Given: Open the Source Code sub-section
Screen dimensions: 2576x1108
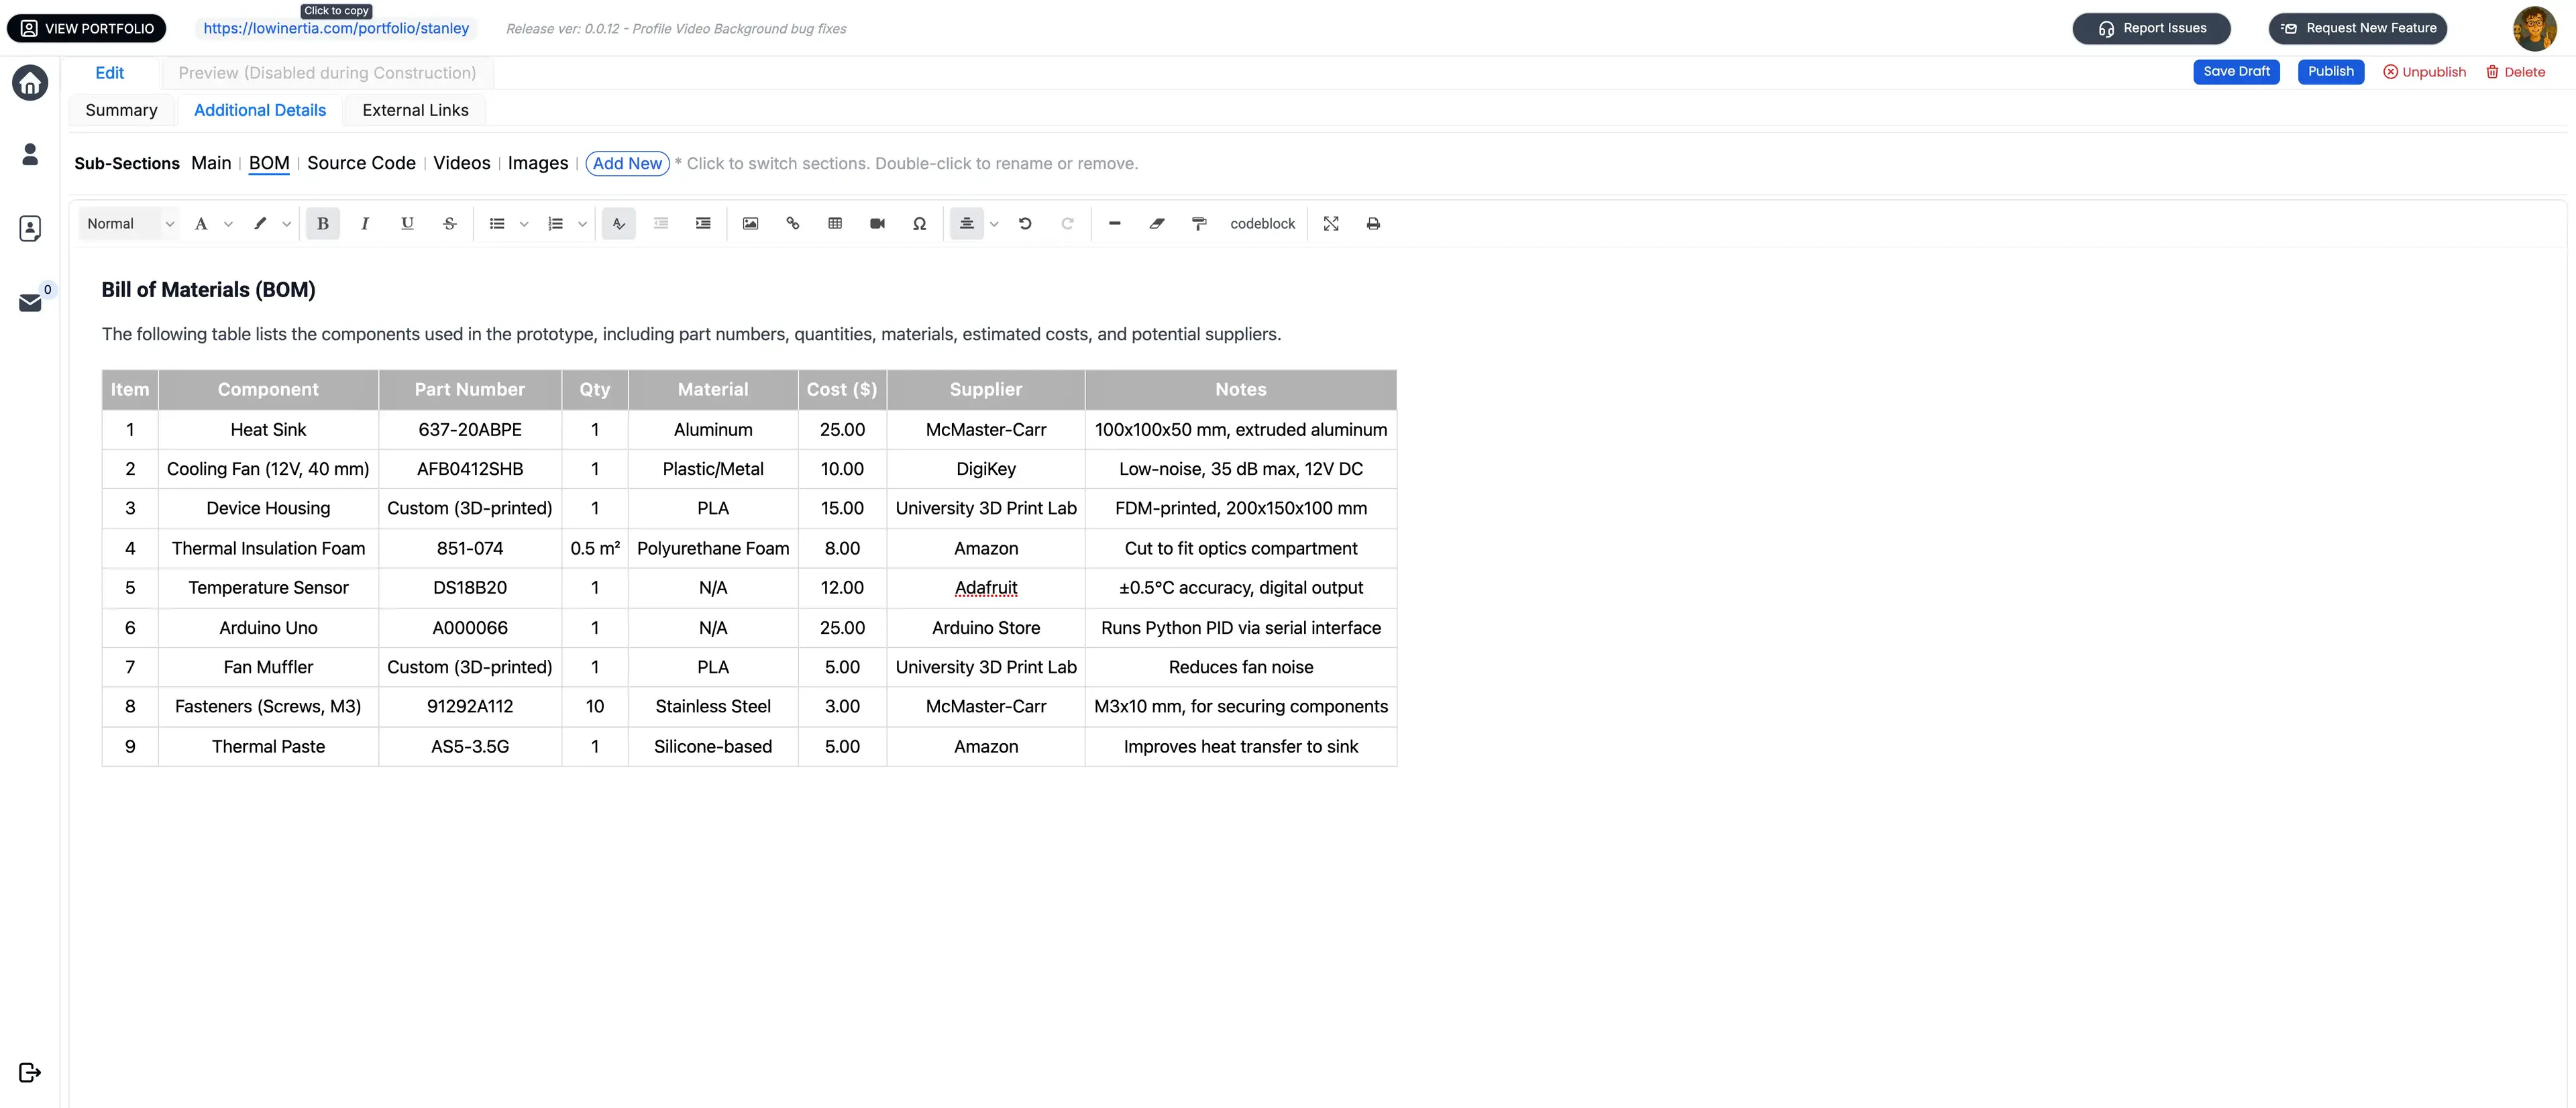Looking at the screenshot, I should tap(361, 163).
